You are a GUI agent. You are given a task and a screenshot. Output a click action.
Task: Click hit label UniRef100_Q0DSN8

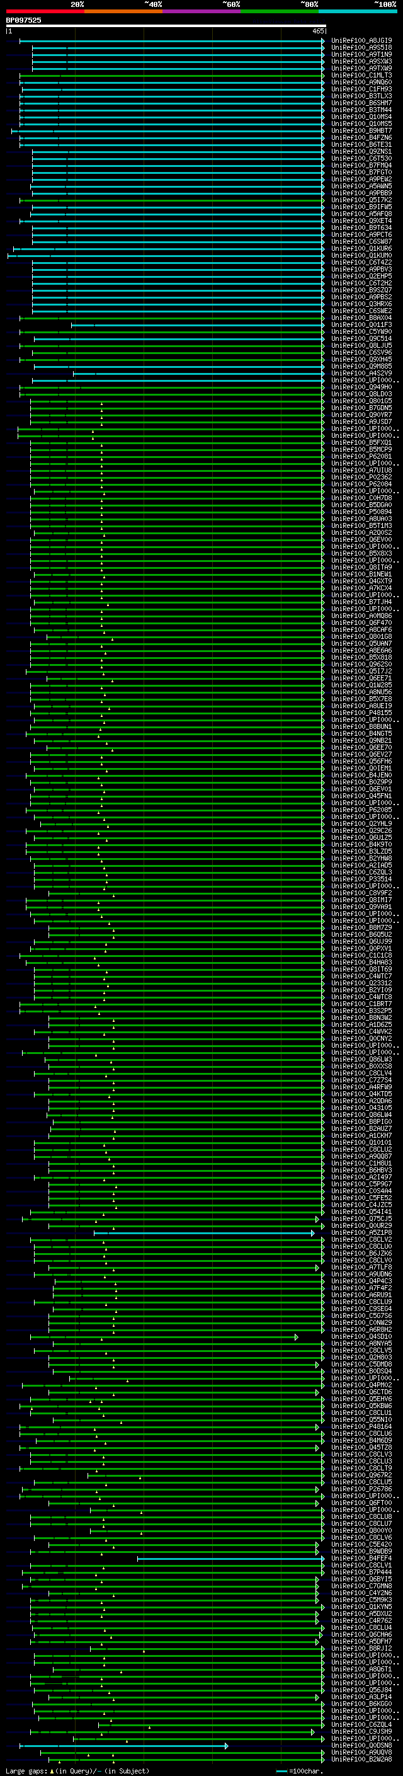point(361,1745)
